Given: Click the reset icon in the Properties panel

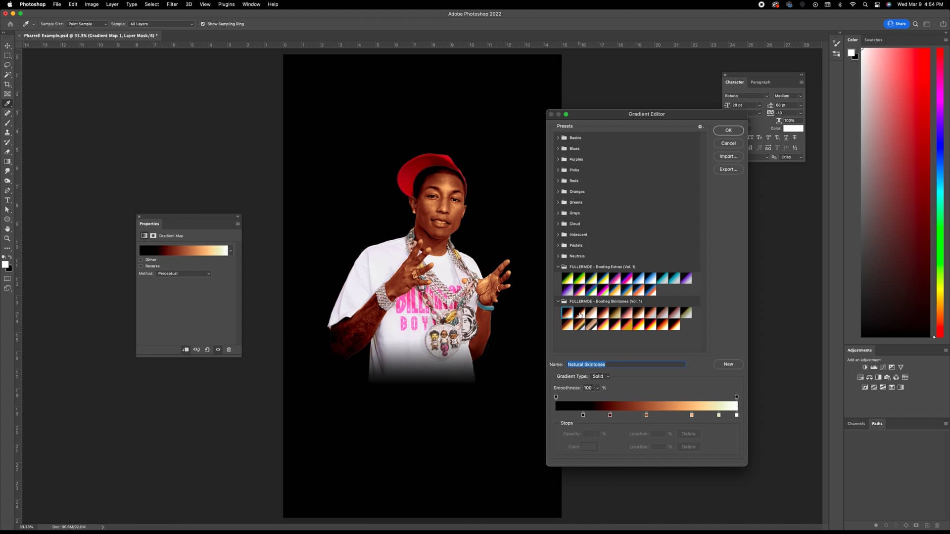Looking at the screenshot, I should [x=207, y=350].
